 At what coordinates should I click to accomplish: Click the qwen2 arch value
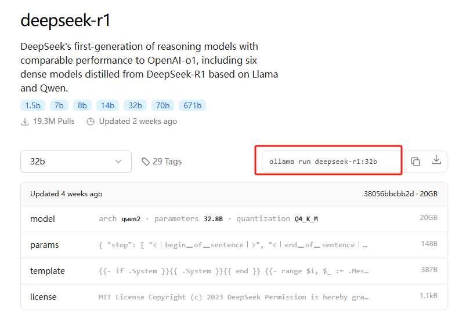click(x=131, y=219)
